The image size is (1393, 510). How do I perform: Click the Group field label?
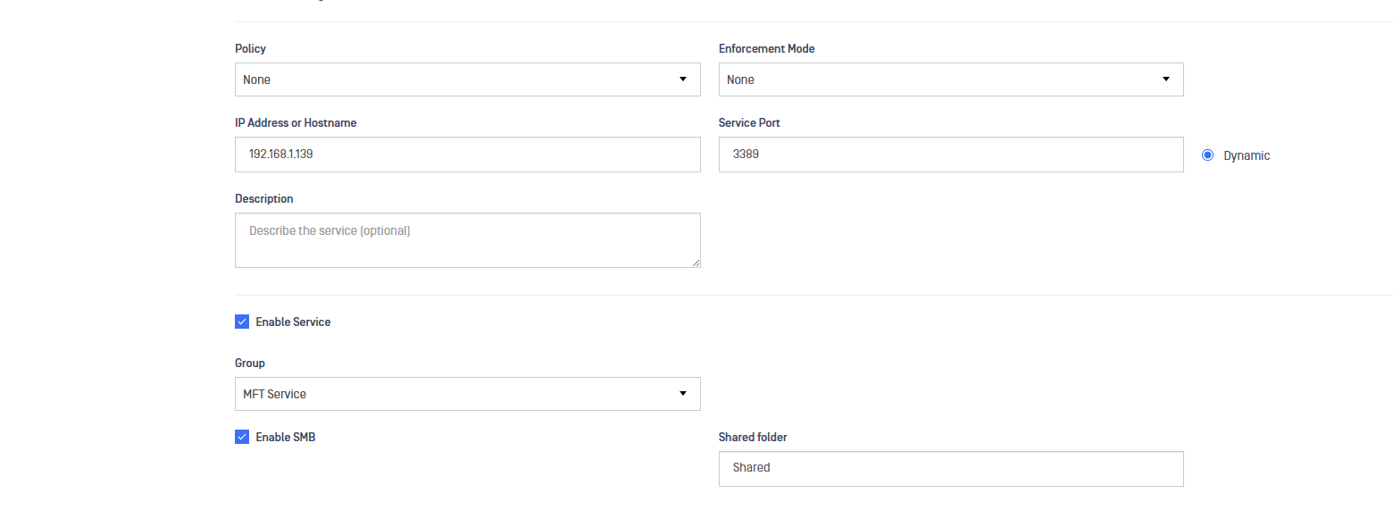click(250, 363)
